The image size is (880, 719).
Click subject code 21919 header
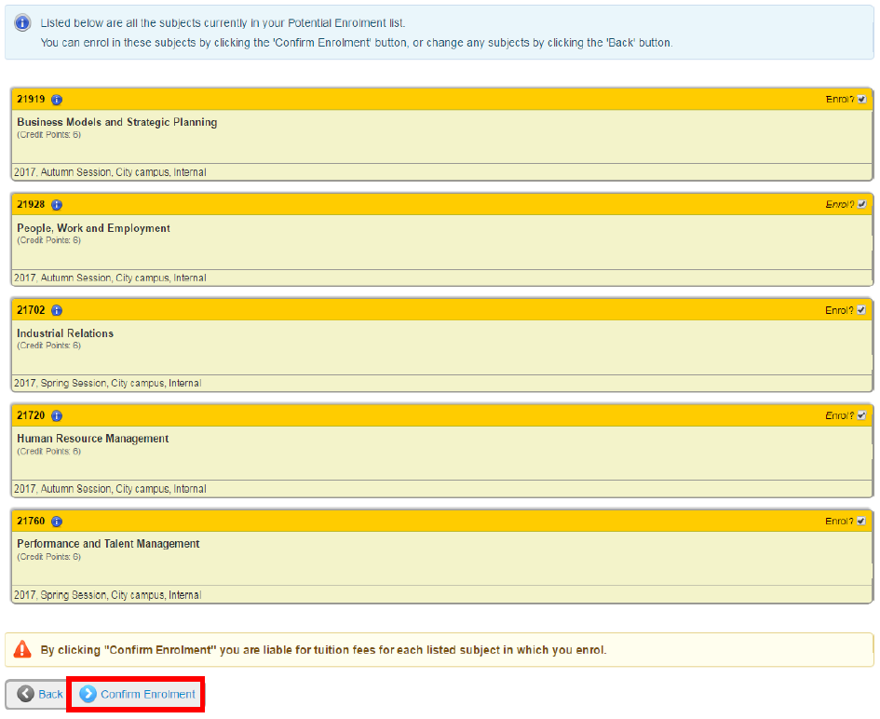tap(31, 100)
